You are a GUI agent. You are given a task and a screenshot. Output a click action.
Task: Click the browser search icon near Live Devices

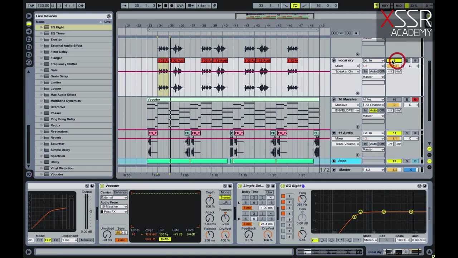(x=108, y=16)
